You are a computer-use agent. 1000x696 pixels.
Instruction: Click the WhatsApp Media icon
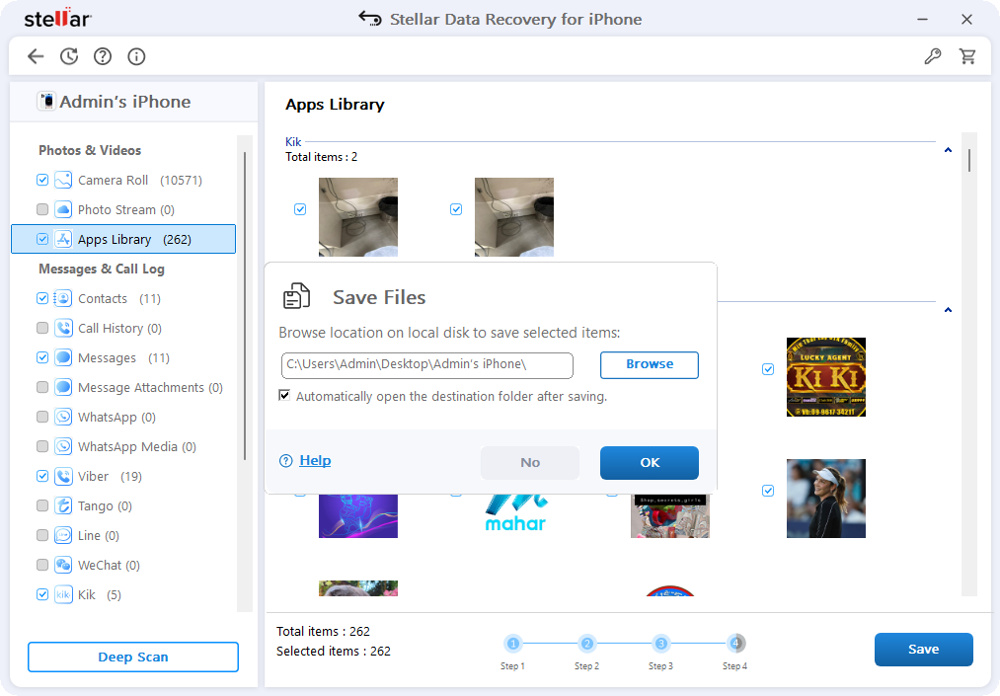63,446
